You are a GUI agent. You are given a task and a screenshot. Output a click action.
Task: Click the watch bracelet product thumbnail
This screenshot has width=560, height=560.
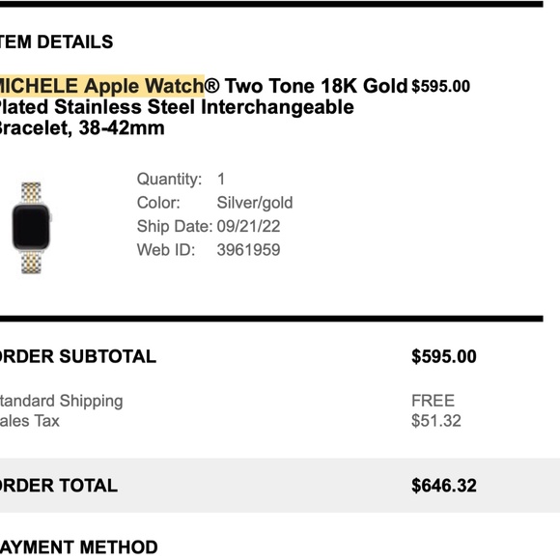pyautogui.click(x=32, y=228)
